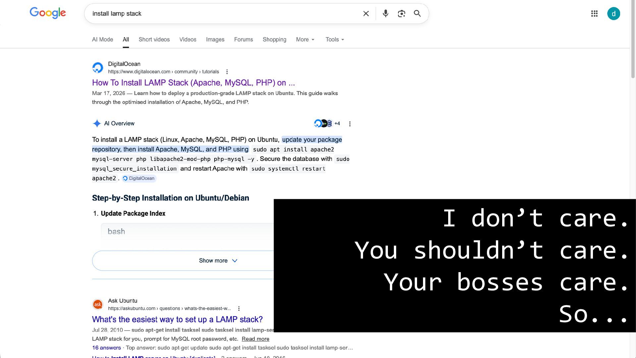Click the magnifying glass search icon
The width and height of the screenshot is (636, 358).
tap(417, 14)
